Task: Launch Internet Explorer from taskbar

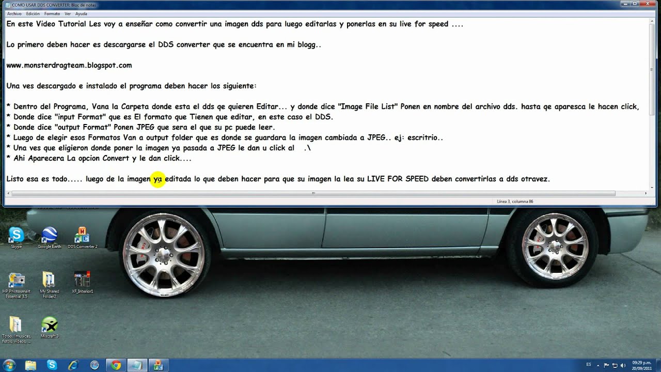Action: click(x=73, y=365)
